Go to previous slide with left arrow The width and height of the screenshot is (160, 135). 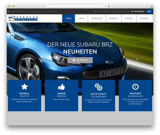point(23,59)
